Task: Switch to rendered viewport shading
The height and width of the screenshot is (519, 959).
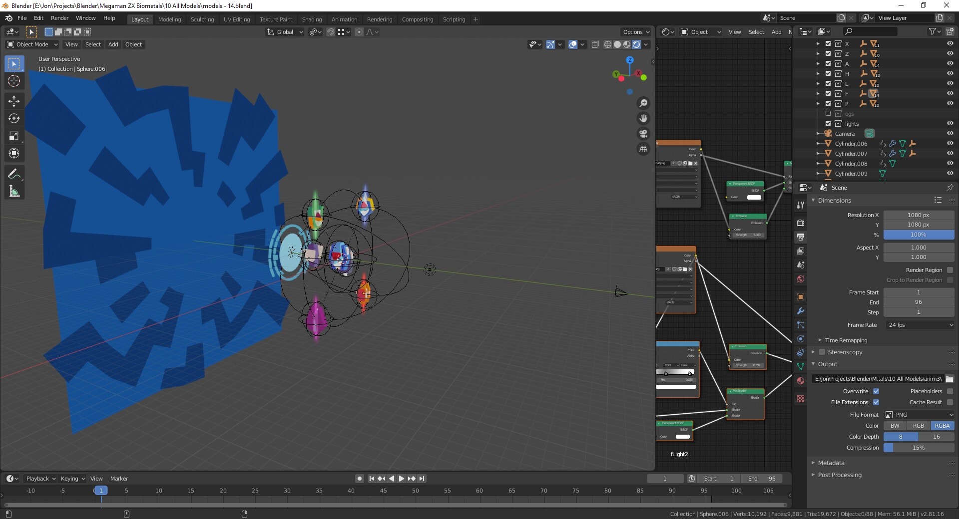Action: (636, 44)
